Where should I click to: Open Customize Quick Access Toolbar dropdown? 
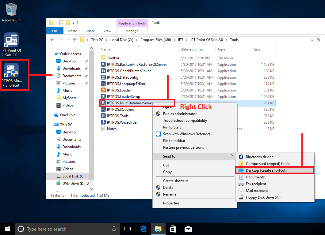click(74, 23)
